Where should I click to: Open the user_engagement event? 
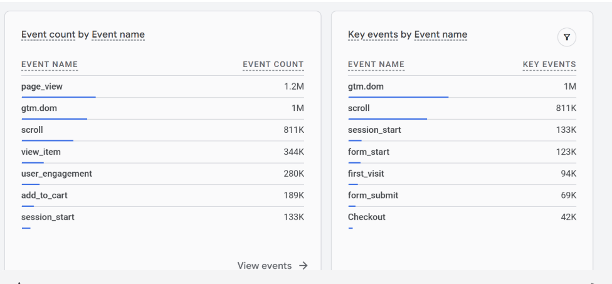coord(56,174)
